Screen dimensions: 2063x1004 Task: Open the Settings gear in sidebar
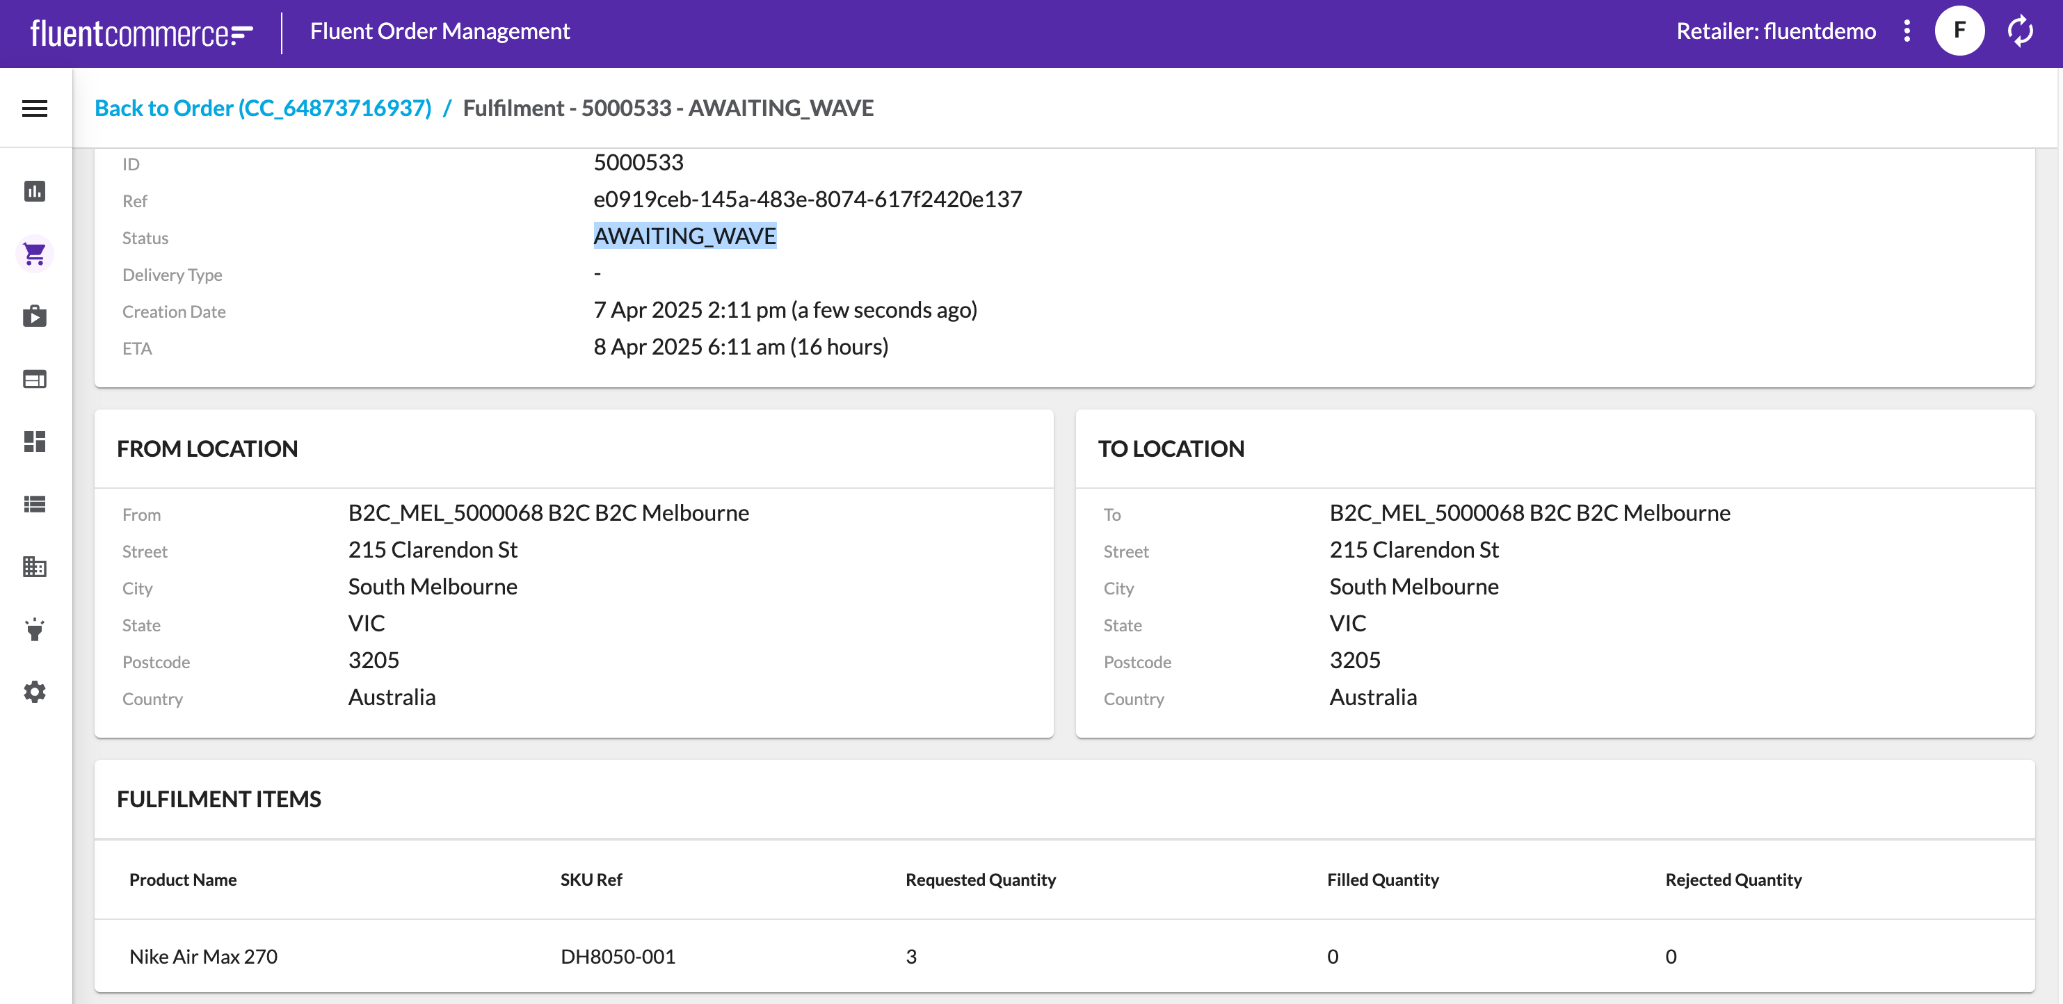pos(35,692)
